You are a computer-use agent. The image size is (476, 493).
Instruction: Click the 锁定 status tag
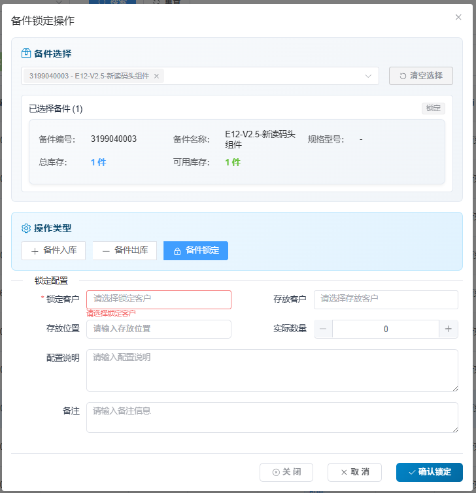click(x=433, y=109)
